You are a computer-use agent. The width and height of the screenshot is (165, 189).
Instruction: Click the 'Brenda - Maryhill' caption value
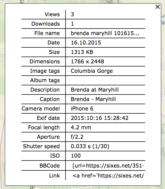pyautogui.click(x=93, y=99)
